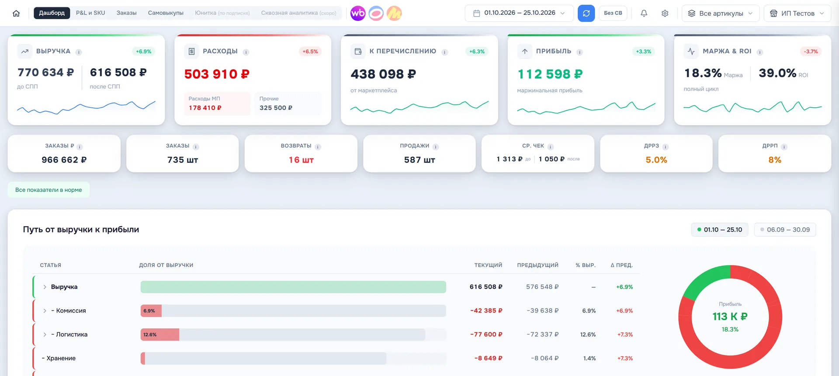Viewport: 839px width, 376px height.
Task: Open the P&L и SKU tab
Action: point(90,13)
